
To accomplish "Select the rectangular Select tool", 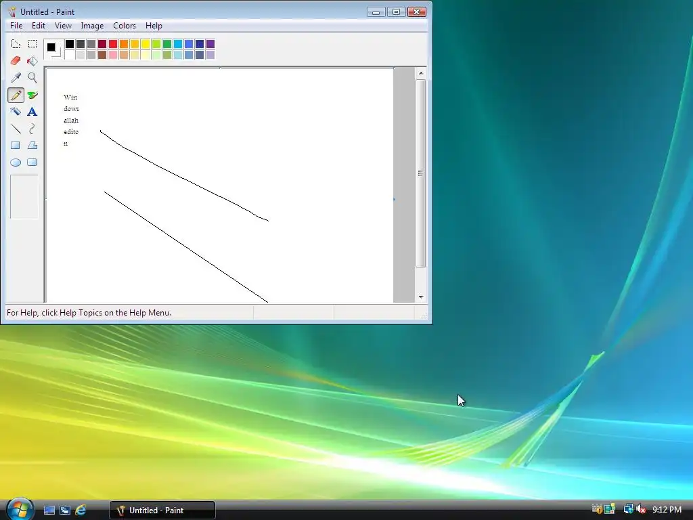I will tap(32, 44).
